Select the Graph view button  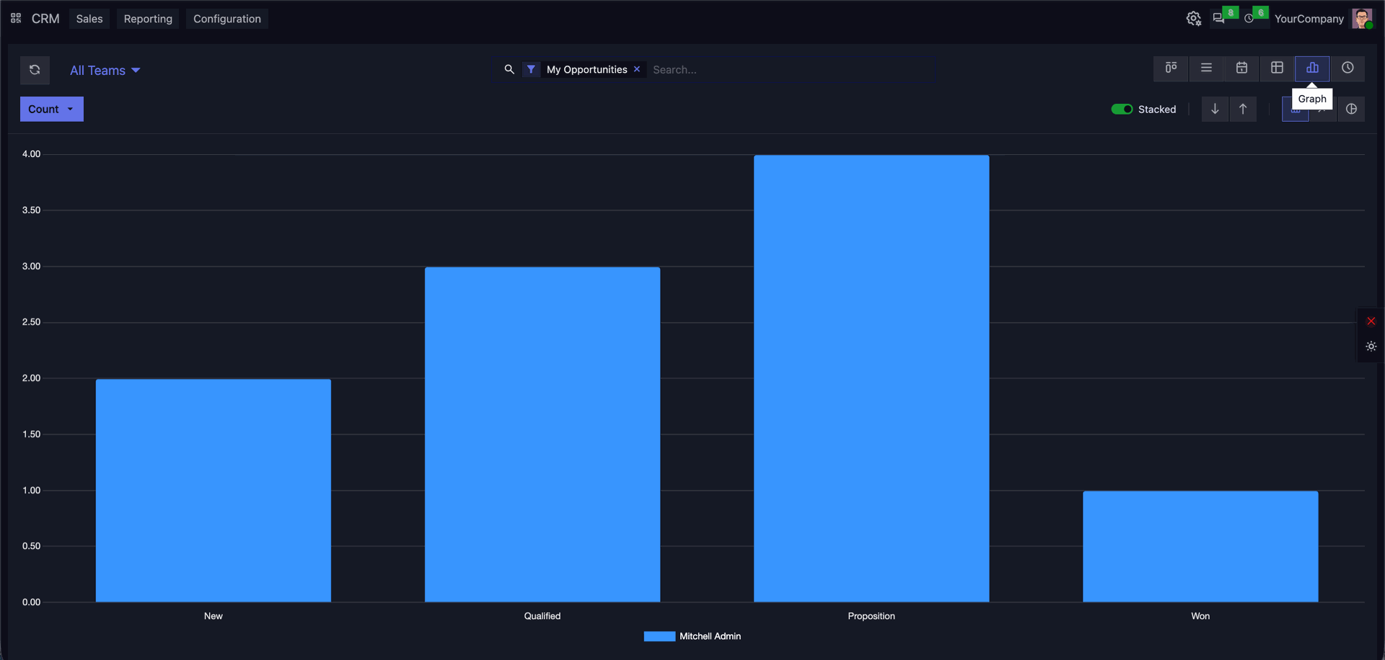tap(1312, 68)
